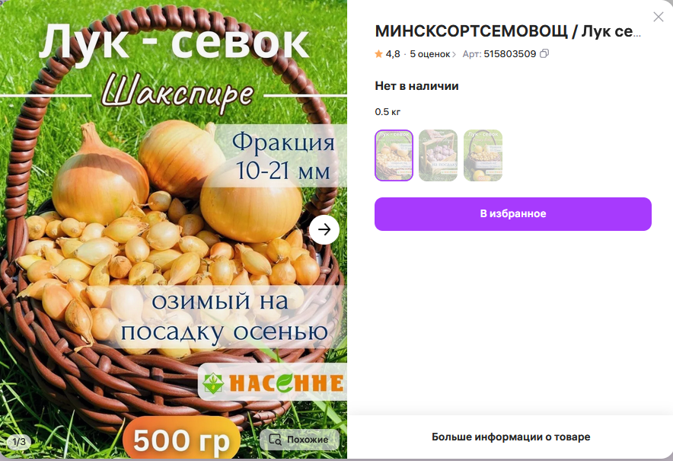Image resolution: width=673 pixels, height=461 pixels.
Task: Open the main Лук-севок product image
Action: [x=174, y=229]
